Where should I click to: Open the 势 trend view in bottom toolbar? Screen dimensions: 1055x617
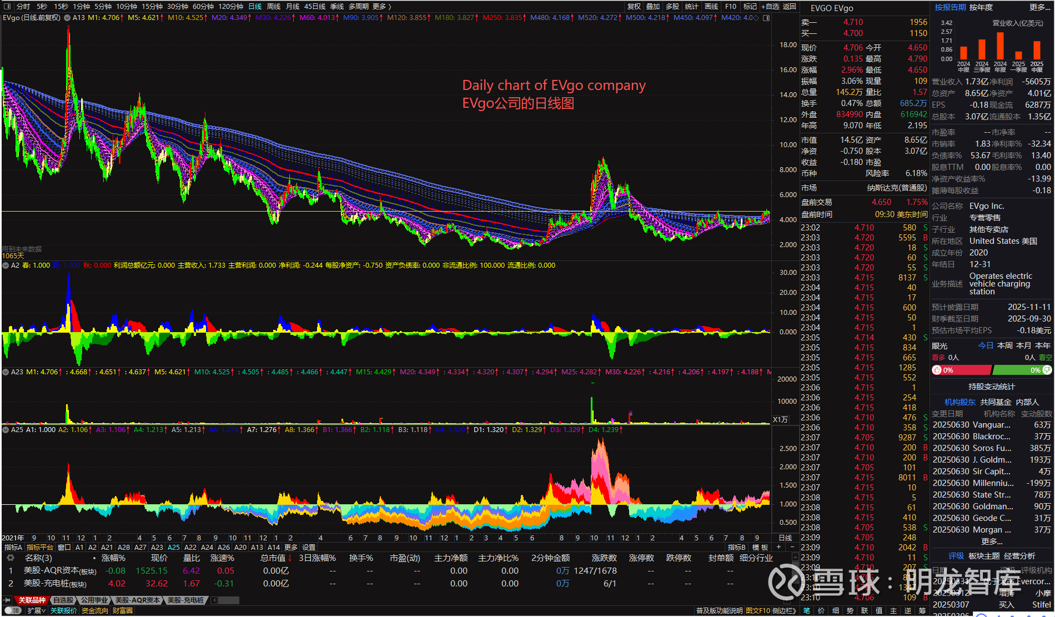click(850, 611)
